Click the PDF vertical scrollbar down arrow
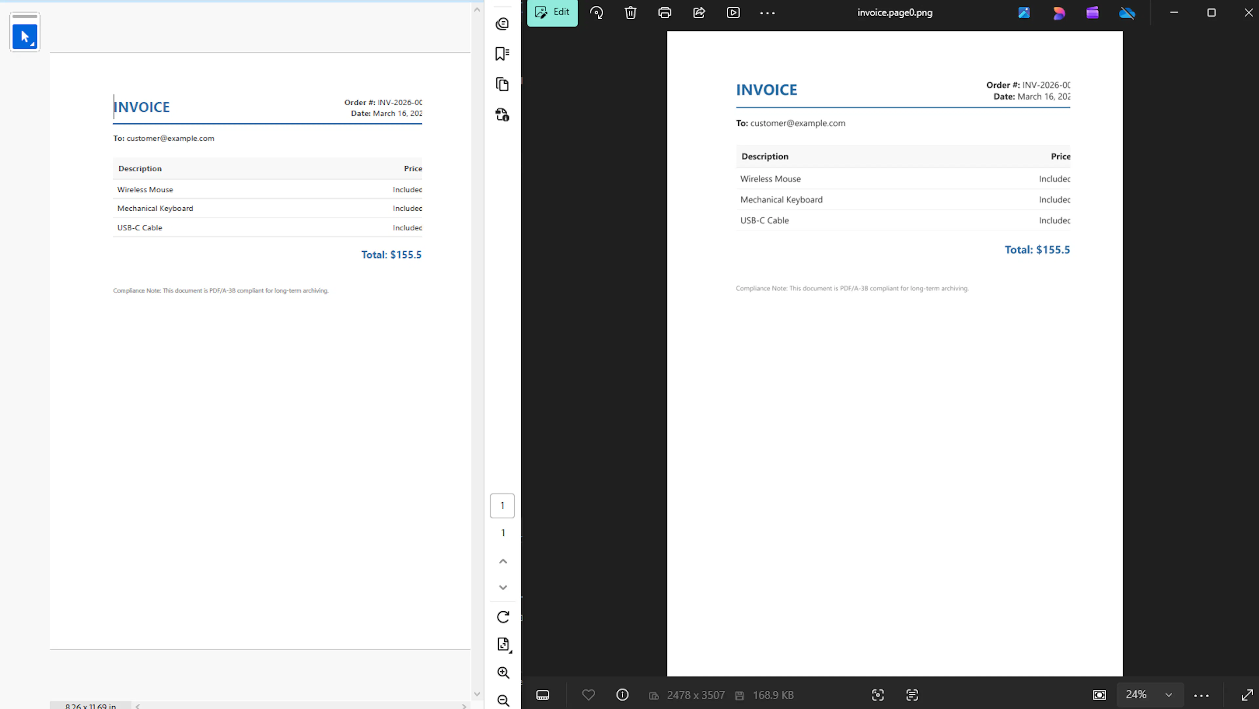The height and width of the screenshot is (709, 1259). tap(477, 694)
